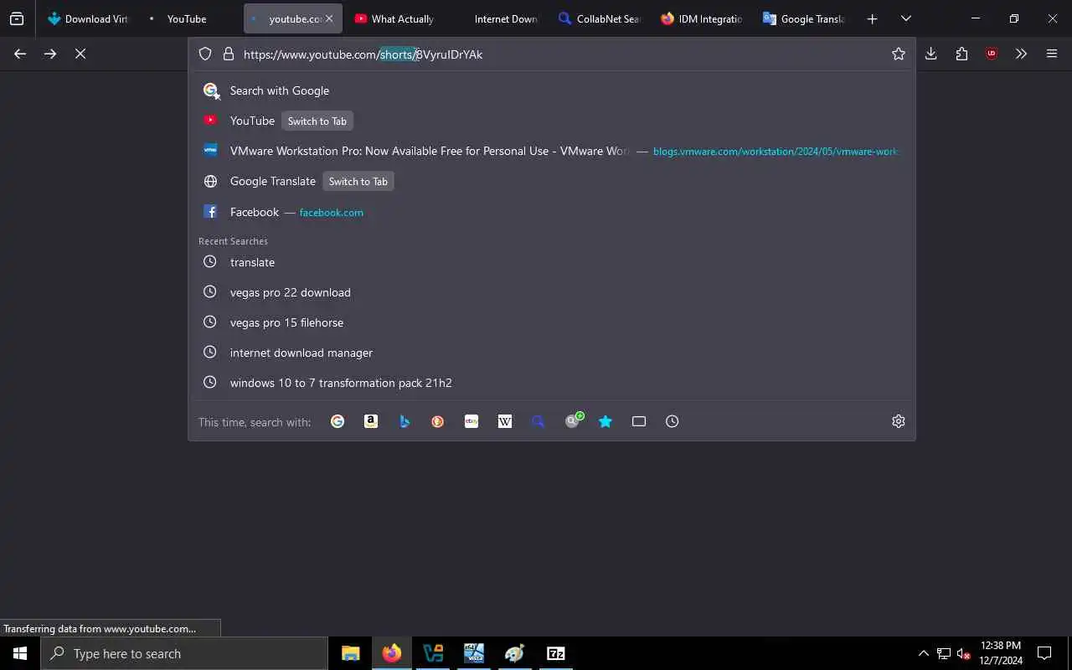The width and height of the screenshot is (1072, 670).
Task: Switch to the What Actually tab
Action: [x=396, y=18]
